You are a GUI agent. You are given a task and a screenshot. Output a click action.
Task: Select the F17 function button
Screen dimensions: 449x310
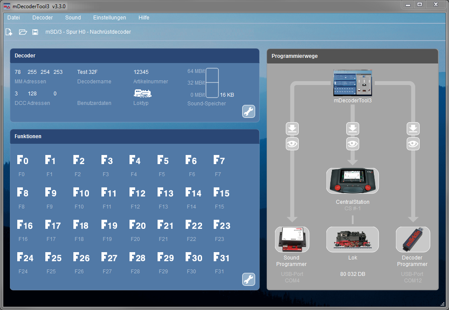point(53,225)
